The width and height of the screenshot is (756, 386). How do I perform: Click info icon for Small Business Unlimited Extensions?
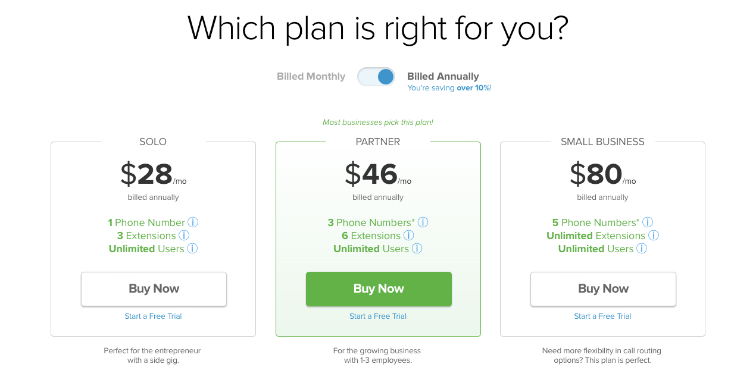[x=654, y=236]
